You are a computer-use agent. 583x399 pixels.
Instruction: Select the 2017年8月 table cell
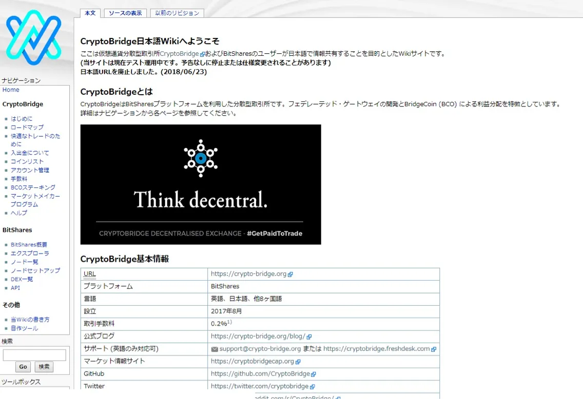(x=323, y=311)
